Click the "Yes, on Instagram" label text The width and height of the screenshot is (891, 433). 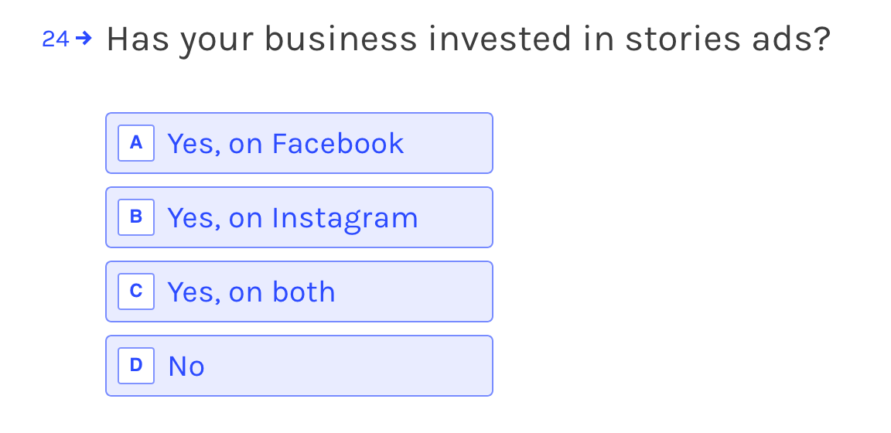pos(292,218)
